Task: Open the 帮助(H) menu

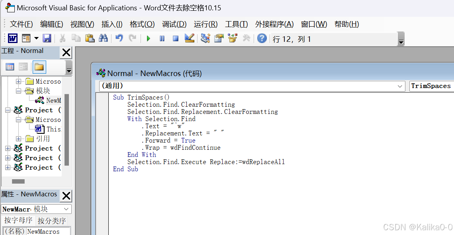Action: click(346, 24)
